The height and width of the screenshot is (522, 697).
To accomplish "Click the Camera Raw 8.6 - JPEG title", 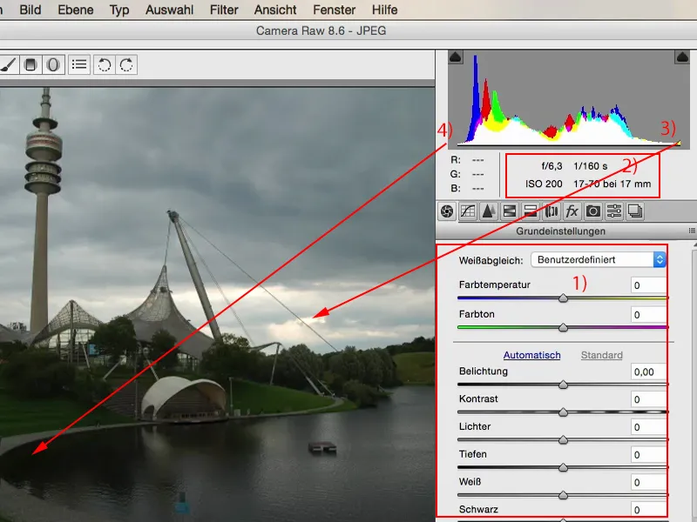I will click(321, 30).
